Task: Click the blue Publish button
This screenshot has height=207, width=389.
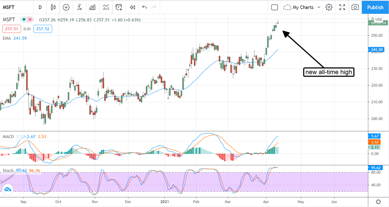Action: tap(375, 7)
